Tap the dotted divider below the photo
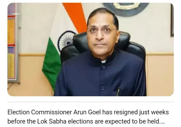 pos(90,102)
